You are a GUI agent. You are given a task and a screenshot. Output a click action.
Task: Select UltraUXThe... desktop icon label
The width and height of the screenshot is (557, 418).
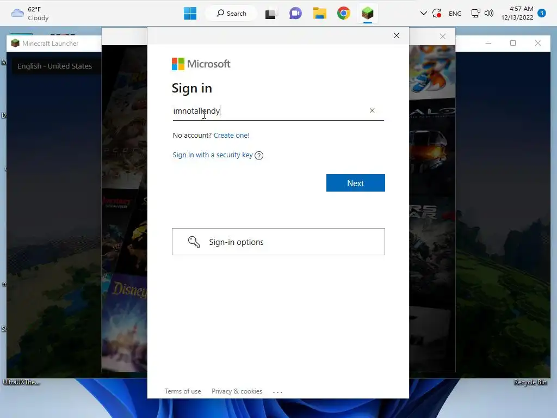[21, 382]
